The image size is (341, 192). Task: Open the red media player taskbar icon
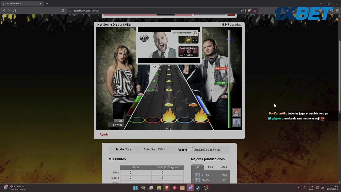[x=174, y=188]
